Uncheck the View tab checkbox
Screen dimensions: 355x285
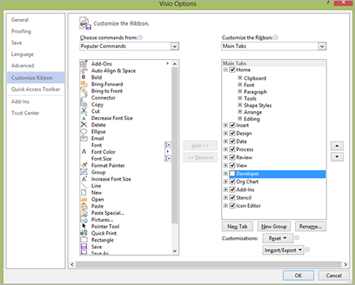click(232, 166)
